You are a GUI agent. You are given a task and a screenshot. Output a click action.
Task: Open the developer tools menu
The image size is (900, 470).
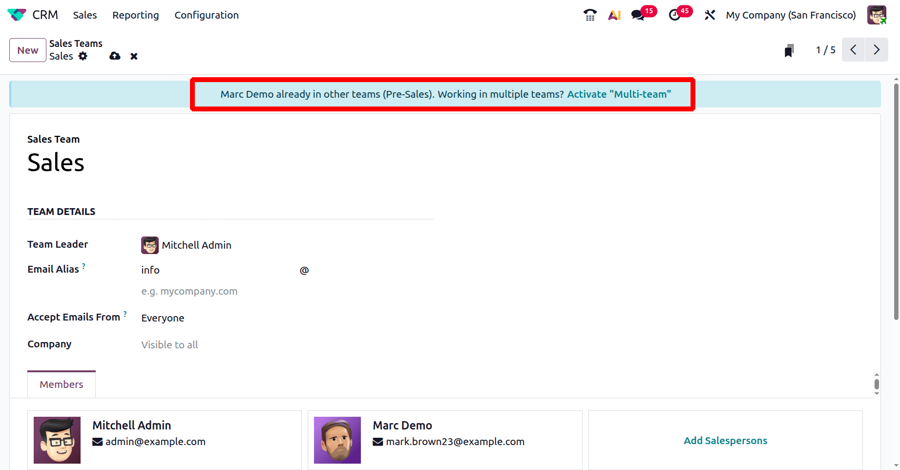click(710, 15)
